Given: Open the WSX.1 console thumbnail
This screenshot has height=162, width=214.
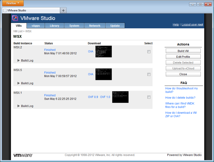Looking at the screenshot, I should pos(120,97).
